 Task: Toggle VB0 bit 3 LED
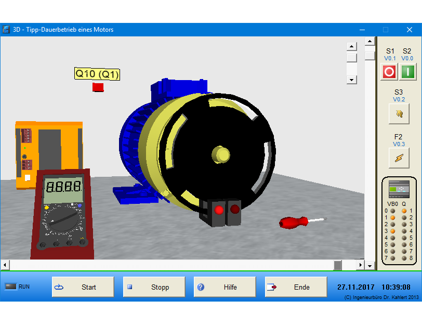tap(393, 231)
